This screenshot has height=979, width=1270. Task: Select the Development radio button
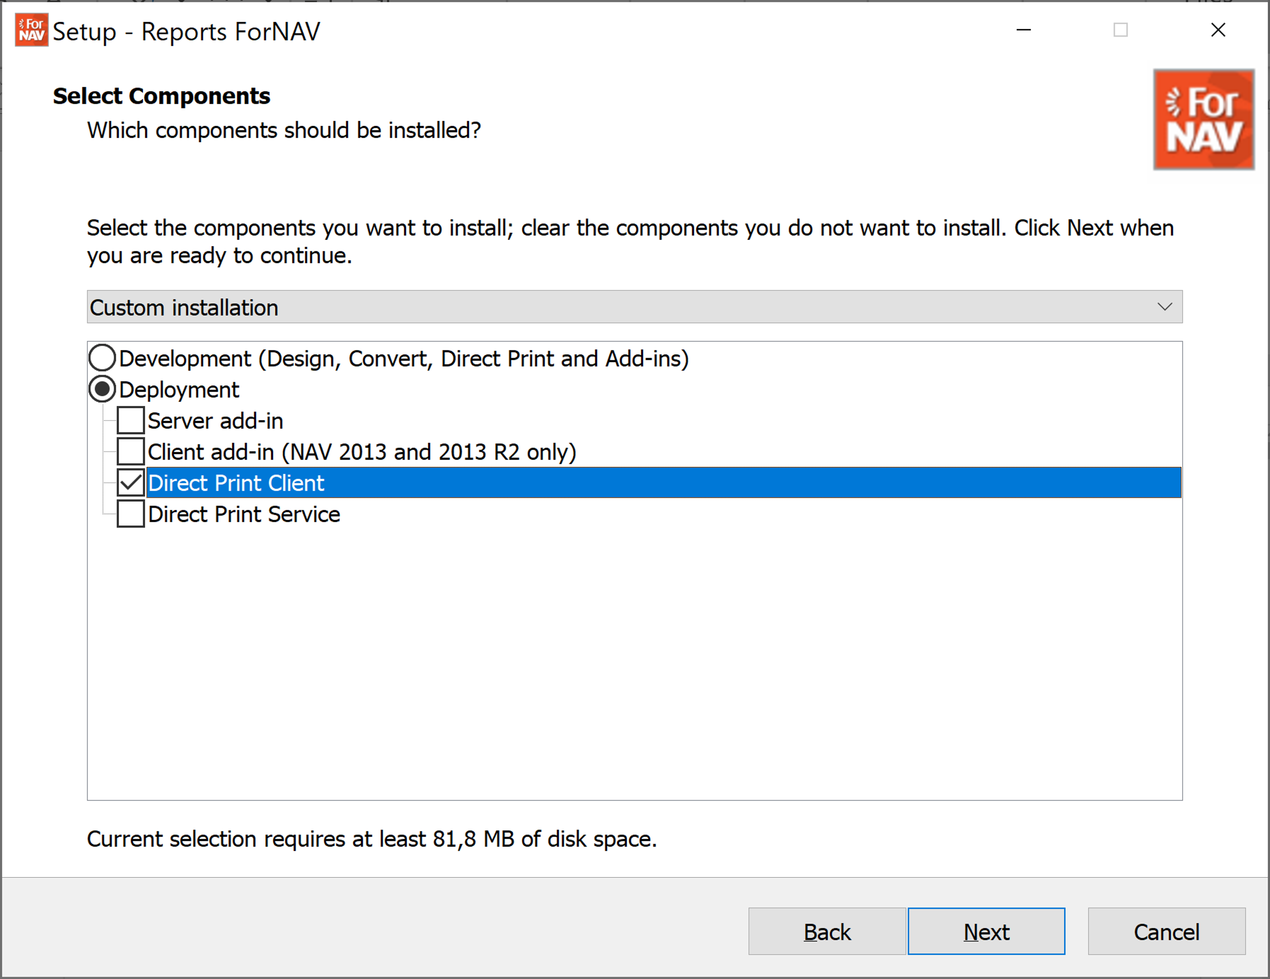pyautogui.click(x=102, y=358)
